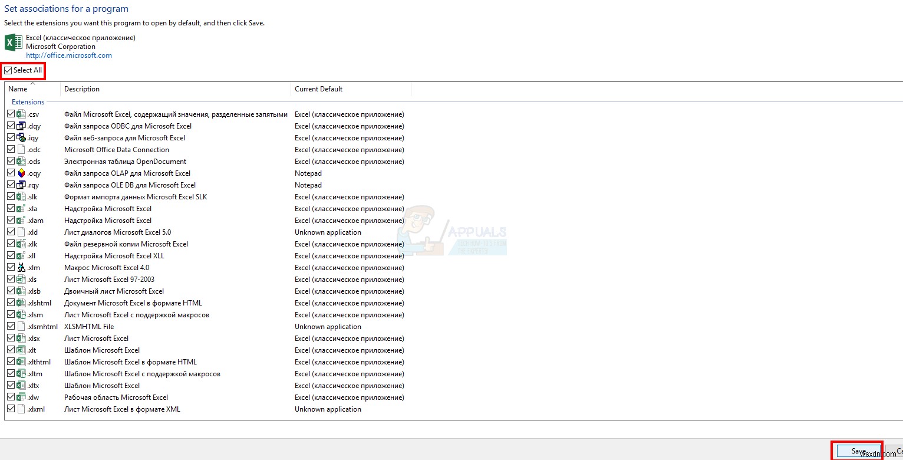Uncheck the .xlsx extension checkbox
Screen dimensions: 903x460
pyautogui.click(x=11, y=339)
